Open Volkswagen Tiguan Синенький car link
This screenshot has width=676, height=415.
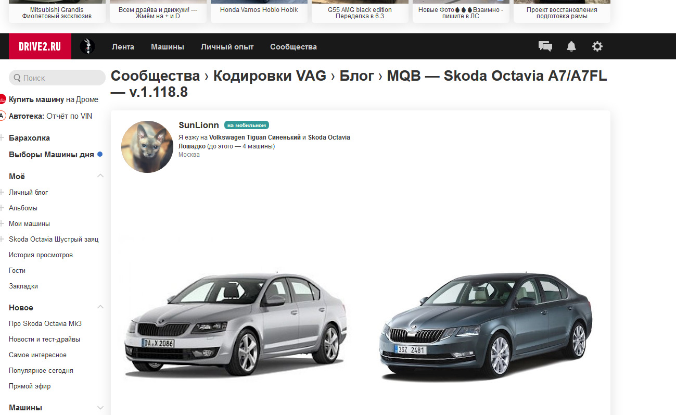point(255,137)
